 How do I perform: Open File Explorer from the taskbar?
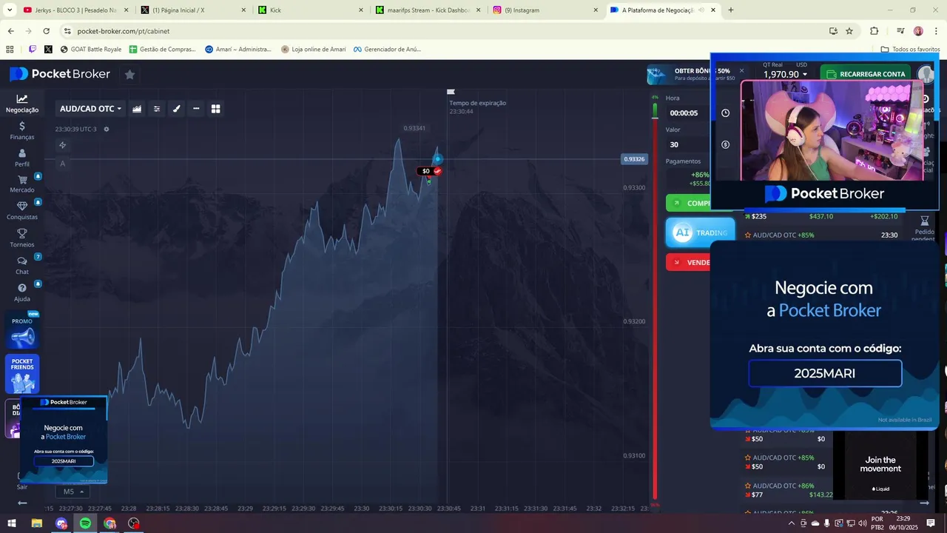pyautogui.click(x=36, y=523)
